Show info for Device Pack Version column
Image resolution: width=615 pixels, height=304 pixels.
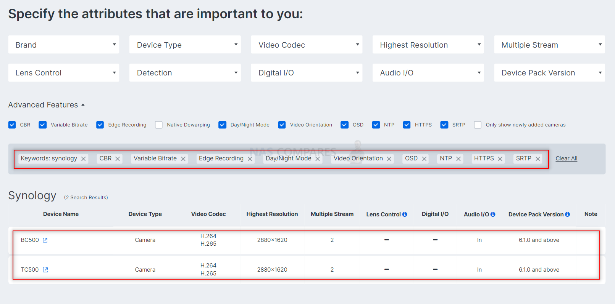(567, 214)
